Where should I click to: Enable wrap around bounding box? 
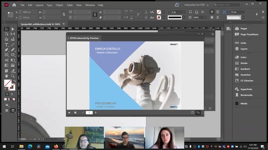(218, 12)
